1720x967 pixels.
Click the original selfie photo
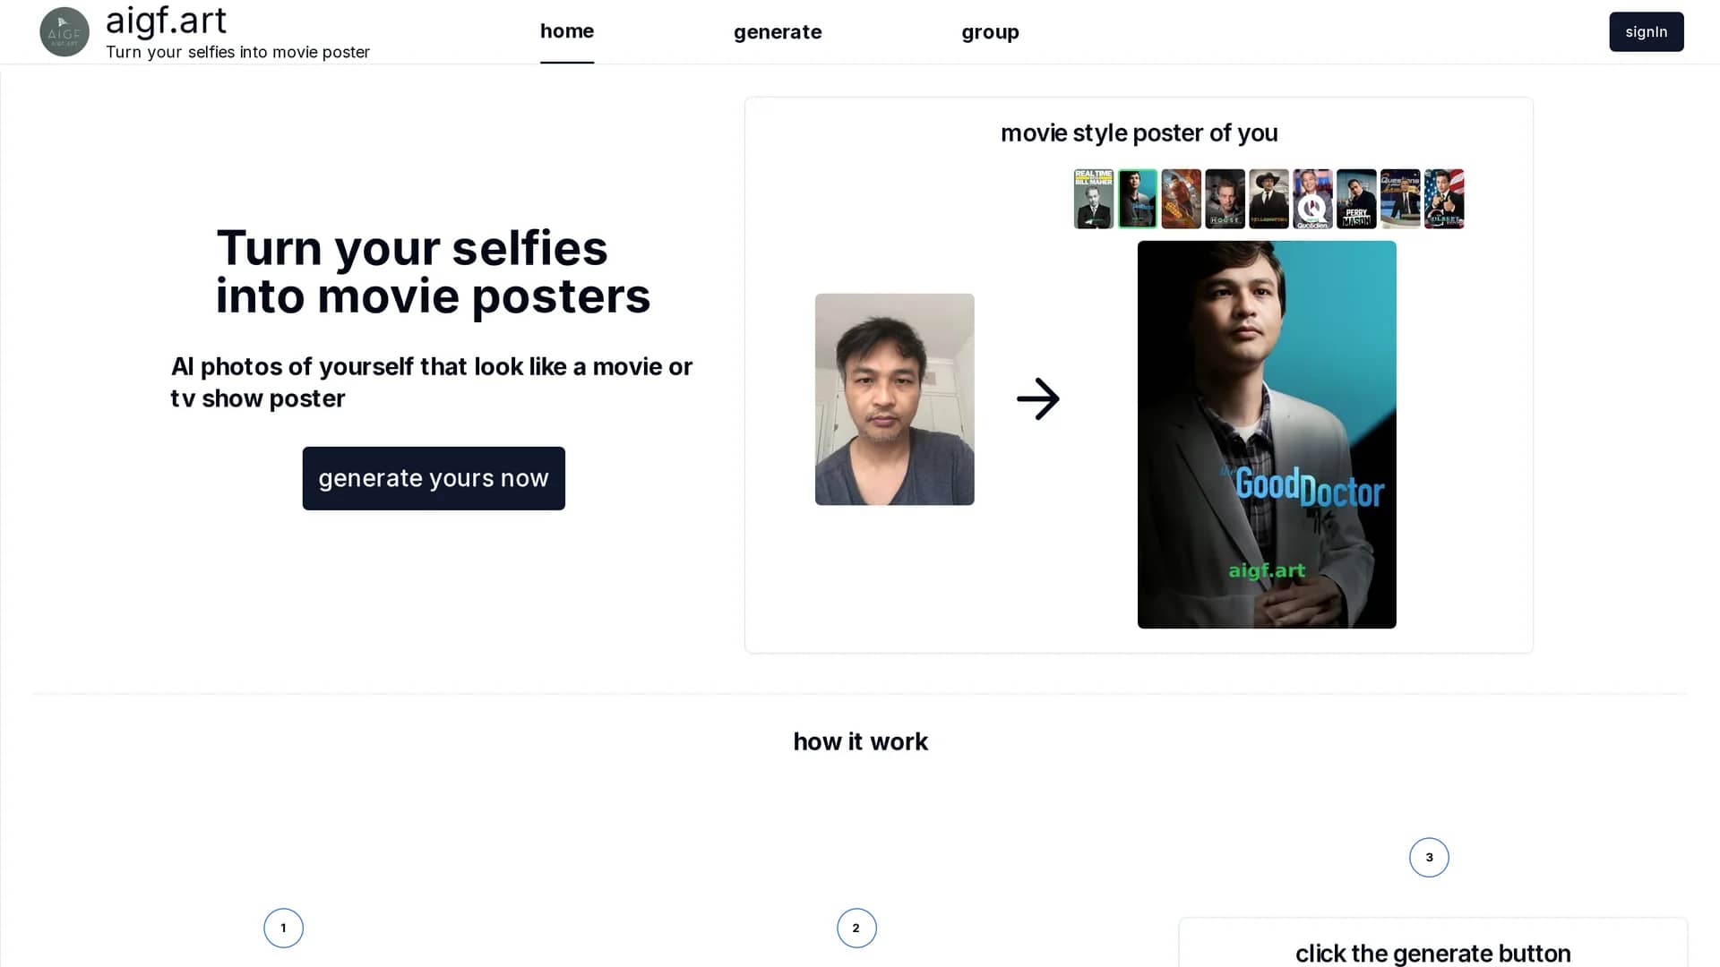click(895, 399)
